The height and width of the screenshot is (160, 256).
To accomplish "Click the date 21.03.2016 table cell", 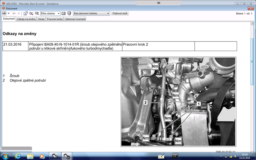I will click(15, 46).
